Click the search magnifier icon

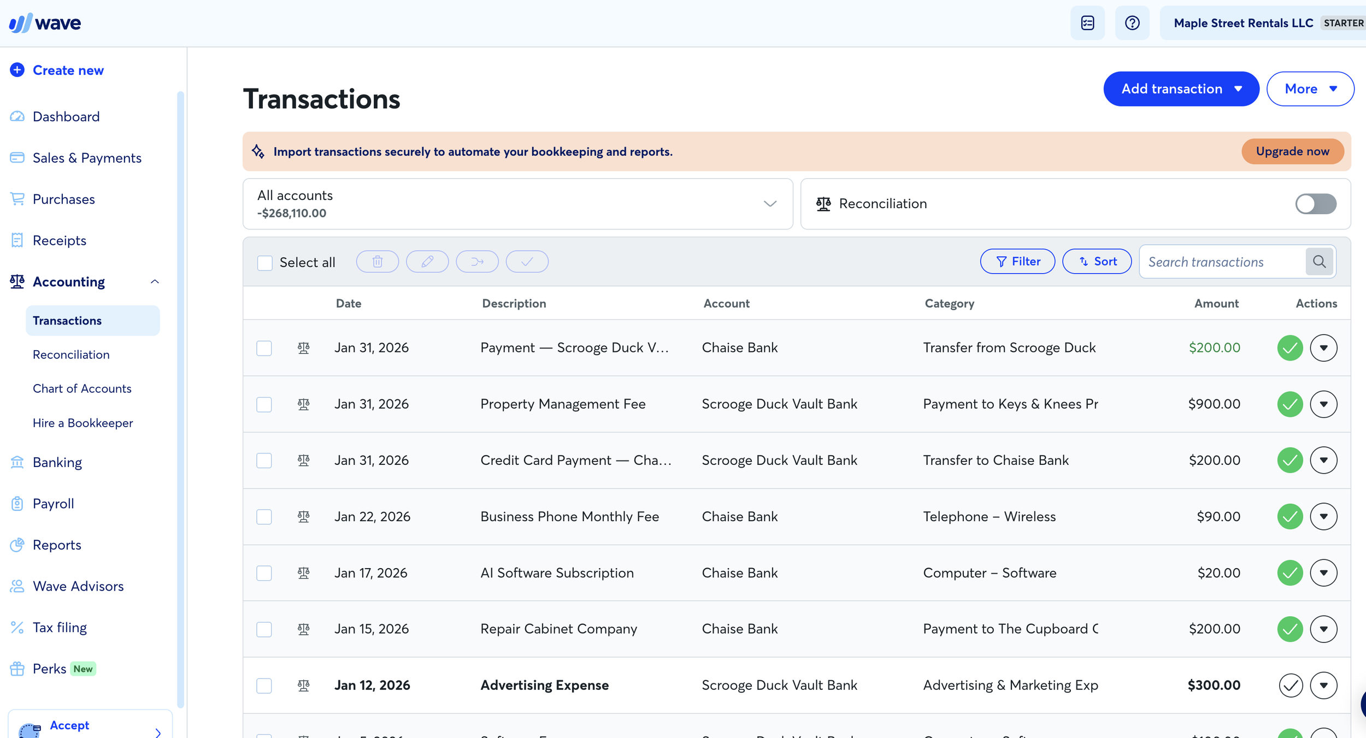[1319, 262]
